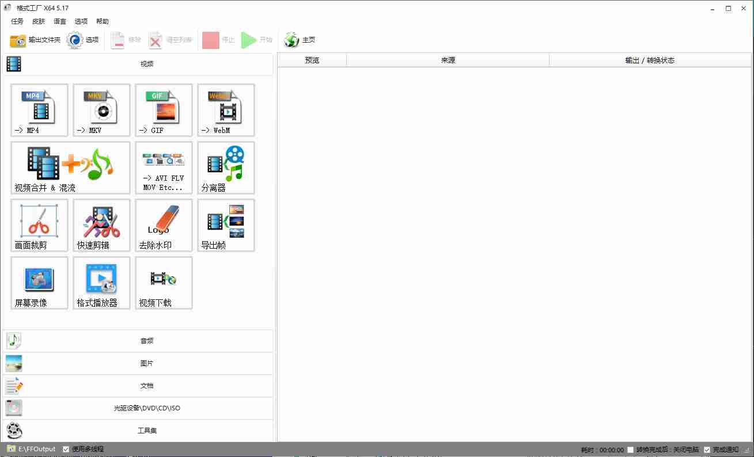Toggle the 完成通知 completion notification checkbox

click(707, 450)
